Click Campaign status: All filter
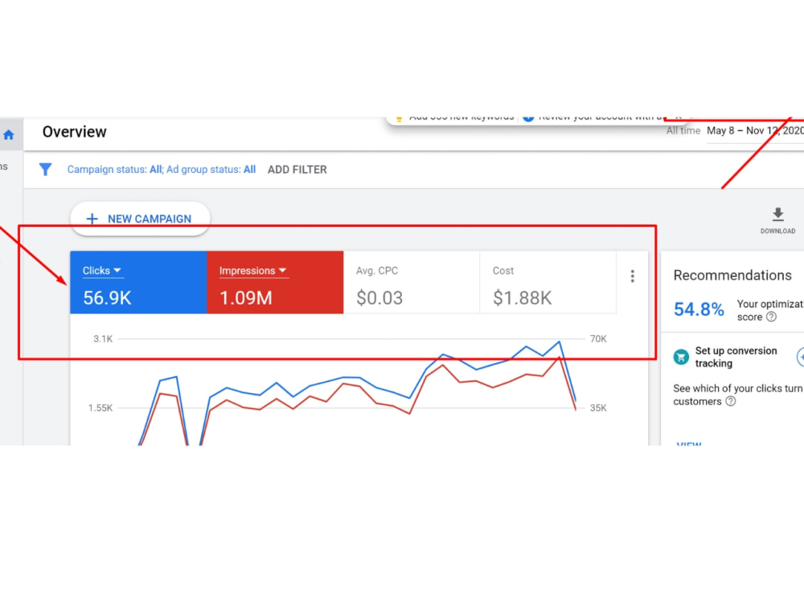 point(115,170)
